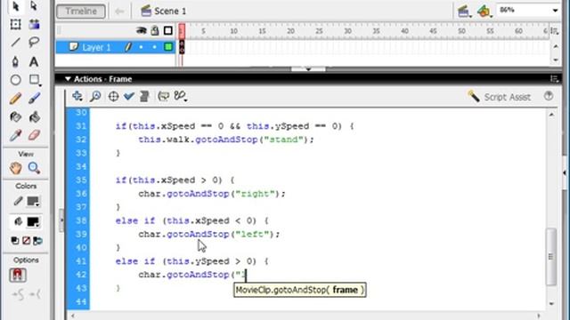
Task: Select the Oval tool
Action: [15, 80]
